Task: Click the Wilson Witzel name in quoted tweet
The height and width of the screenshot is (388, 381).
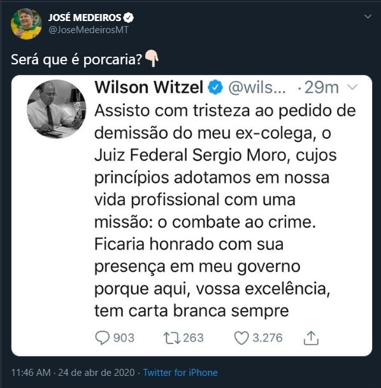Action: (149, 87)
